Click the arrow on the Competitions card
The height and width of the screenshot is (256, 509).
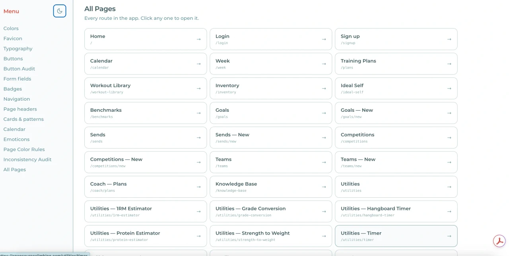pyautogui.click(x=449, y=138)
